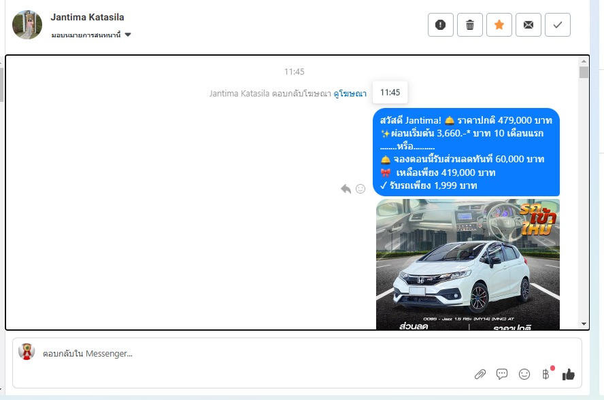
Task: Open Jantima Katasila profile picture
Action: (27, 25)
